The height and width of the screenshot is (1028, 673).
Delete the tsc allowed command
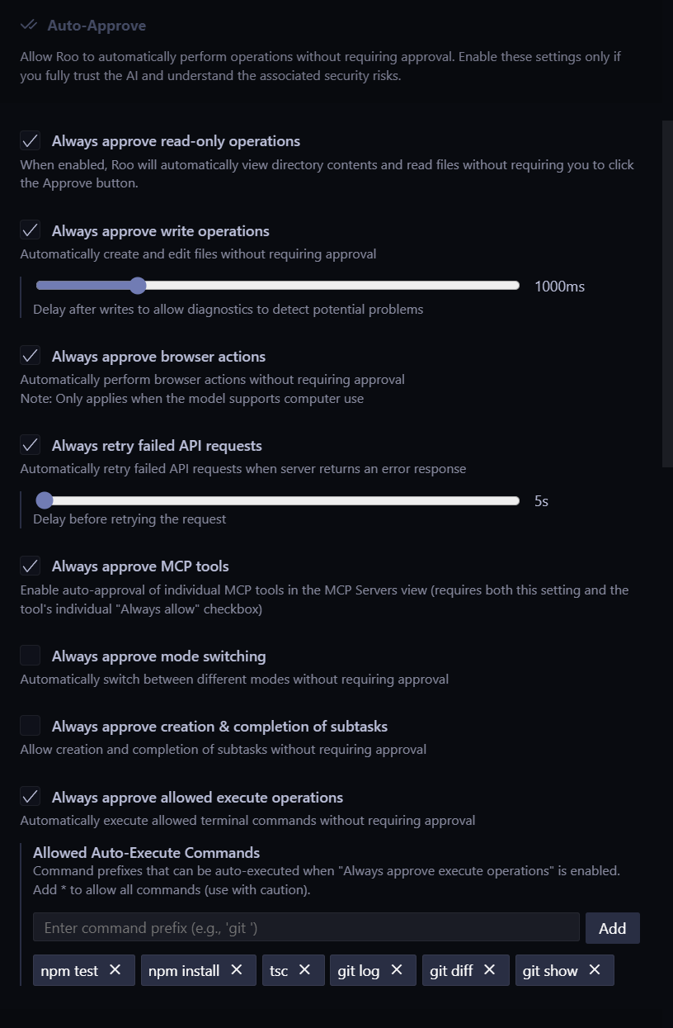click(x=305, y=970)
